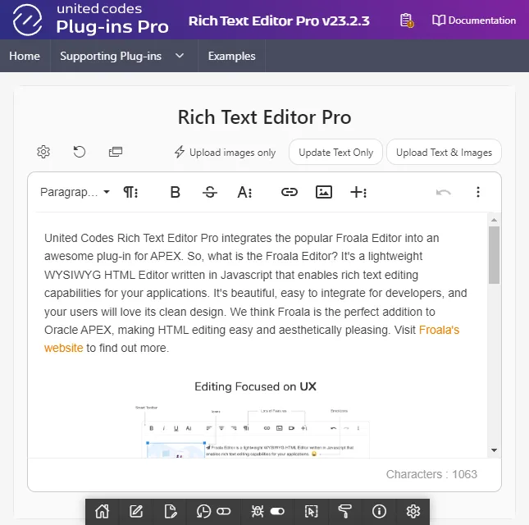
Task: Click the editor's vertical scrollbar thumb
Action: tap(494, 254)
